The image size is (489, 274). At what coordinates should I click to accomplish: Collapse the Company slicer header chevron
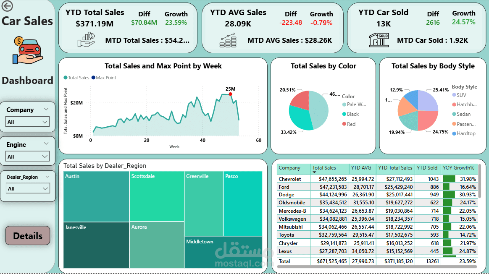(46, 109)
